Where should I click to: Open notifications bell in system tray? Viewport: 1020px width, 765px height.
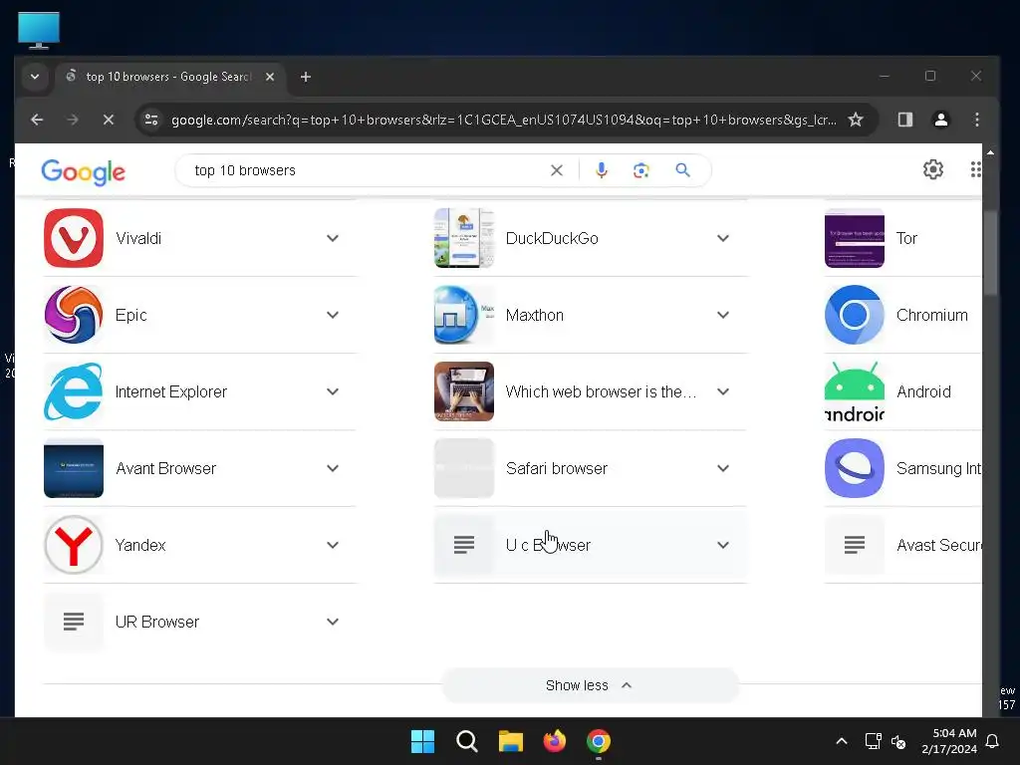(993, 741)
